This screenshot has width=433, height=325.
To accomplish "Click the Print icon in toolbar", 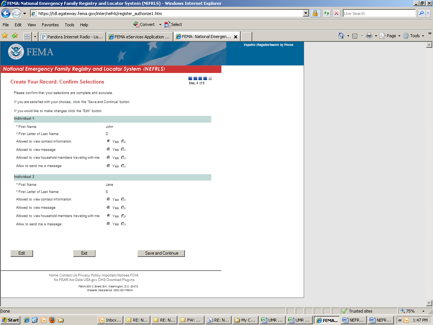I will [x=369, y=36].
